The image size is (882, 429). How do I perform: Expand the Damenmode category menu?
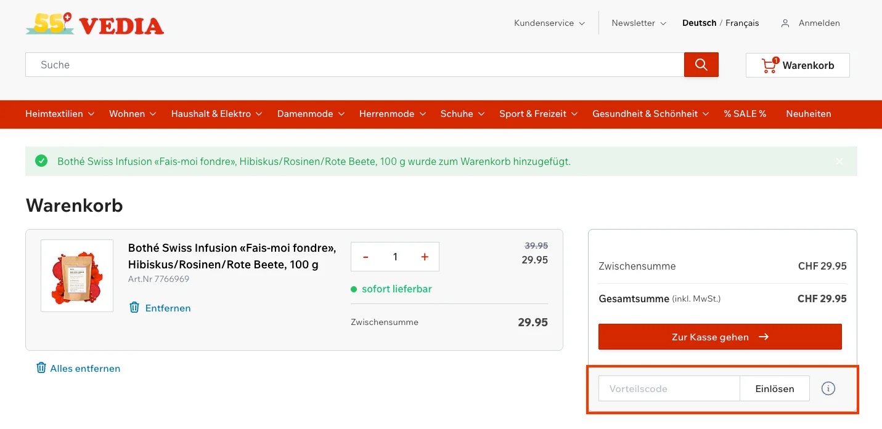pos(310,114)
